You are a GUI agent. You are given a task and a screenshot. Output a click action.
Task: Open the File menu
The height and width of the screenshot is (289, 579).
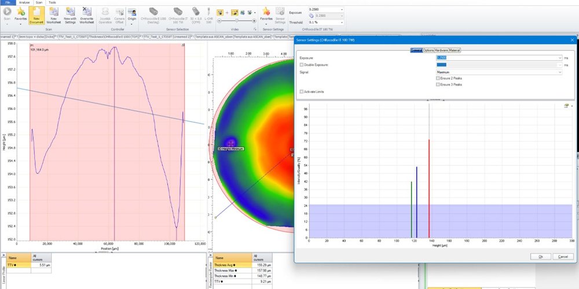pyautogui.click(x=8, y=2)
